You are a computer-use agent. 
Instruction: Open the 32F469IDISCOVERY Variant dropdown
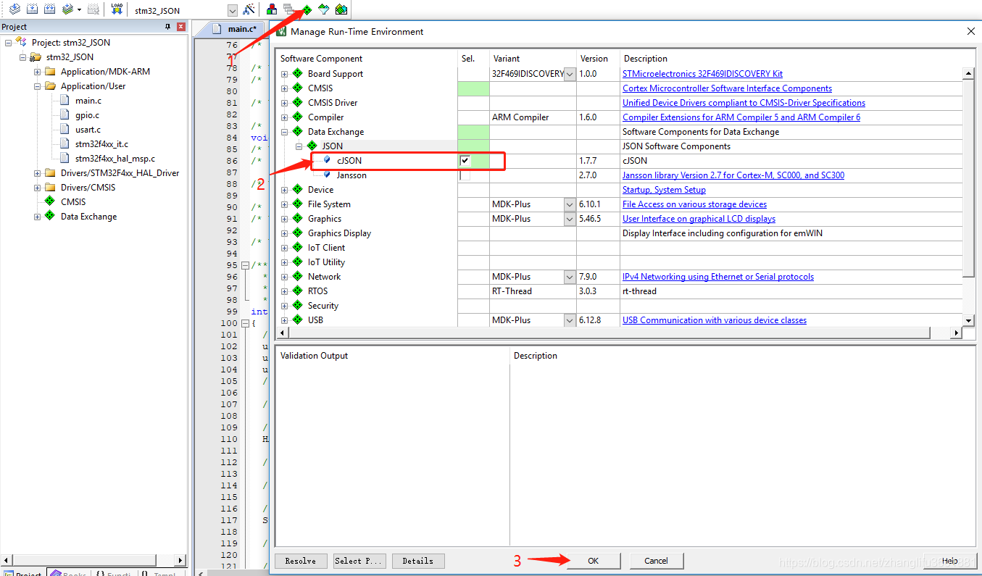(569, 73)
